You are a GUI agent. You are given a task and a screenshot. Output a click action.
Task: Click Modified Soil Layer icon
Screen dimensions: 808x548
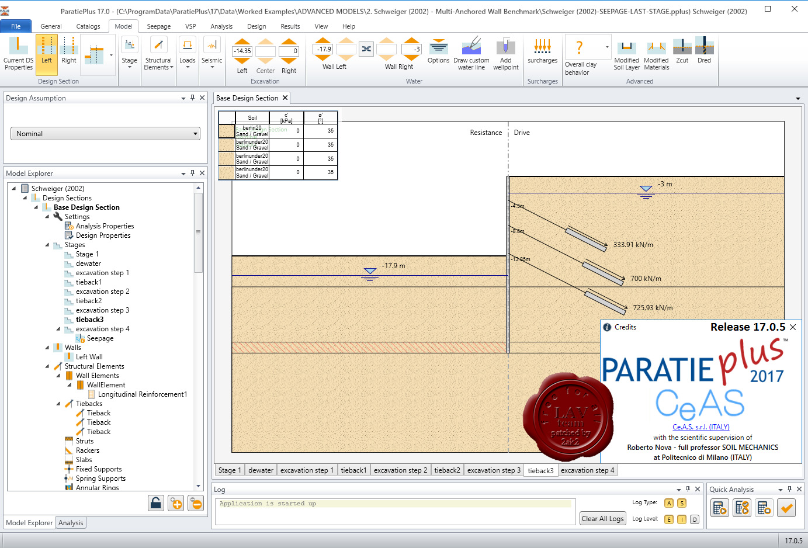(x=626, y=55)
